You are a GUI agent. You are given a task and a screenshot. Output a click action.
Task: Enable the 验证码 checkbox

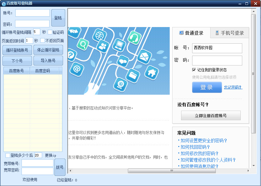(50, 32)
